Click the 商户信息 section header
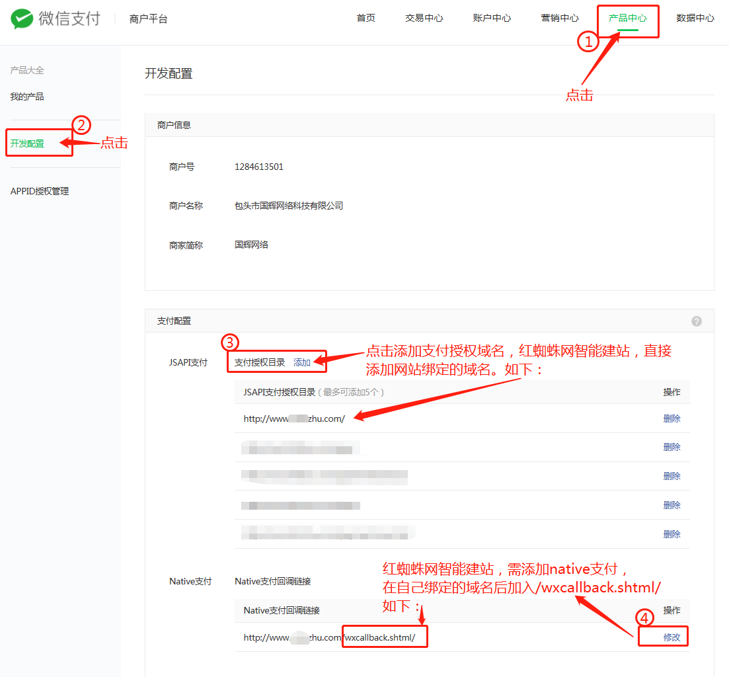The width and height of the screenshot is (729, 677). point(174,125)
